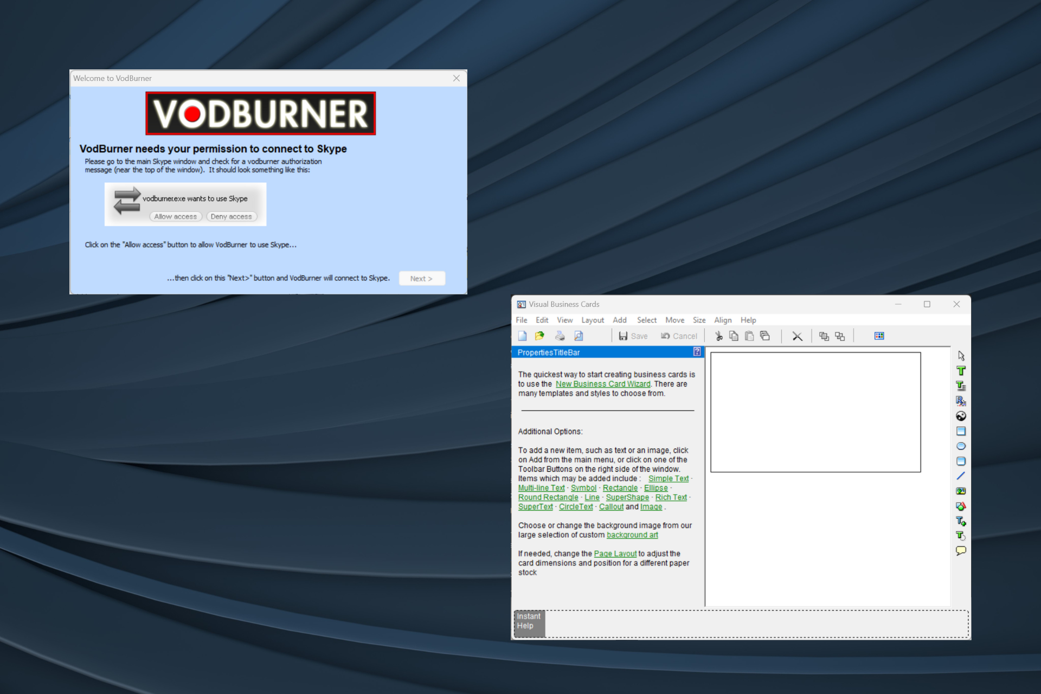Image resolution: width=1041 pixels, height=694 pixels.
Task: Open the New Business Card Wizard link
Action: [602, 384]
